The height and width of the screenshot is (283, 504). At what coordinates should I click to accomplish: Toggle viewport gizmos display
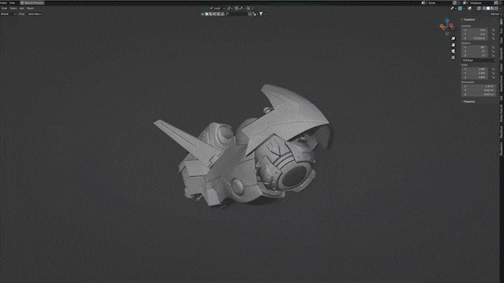coord(460,9)
